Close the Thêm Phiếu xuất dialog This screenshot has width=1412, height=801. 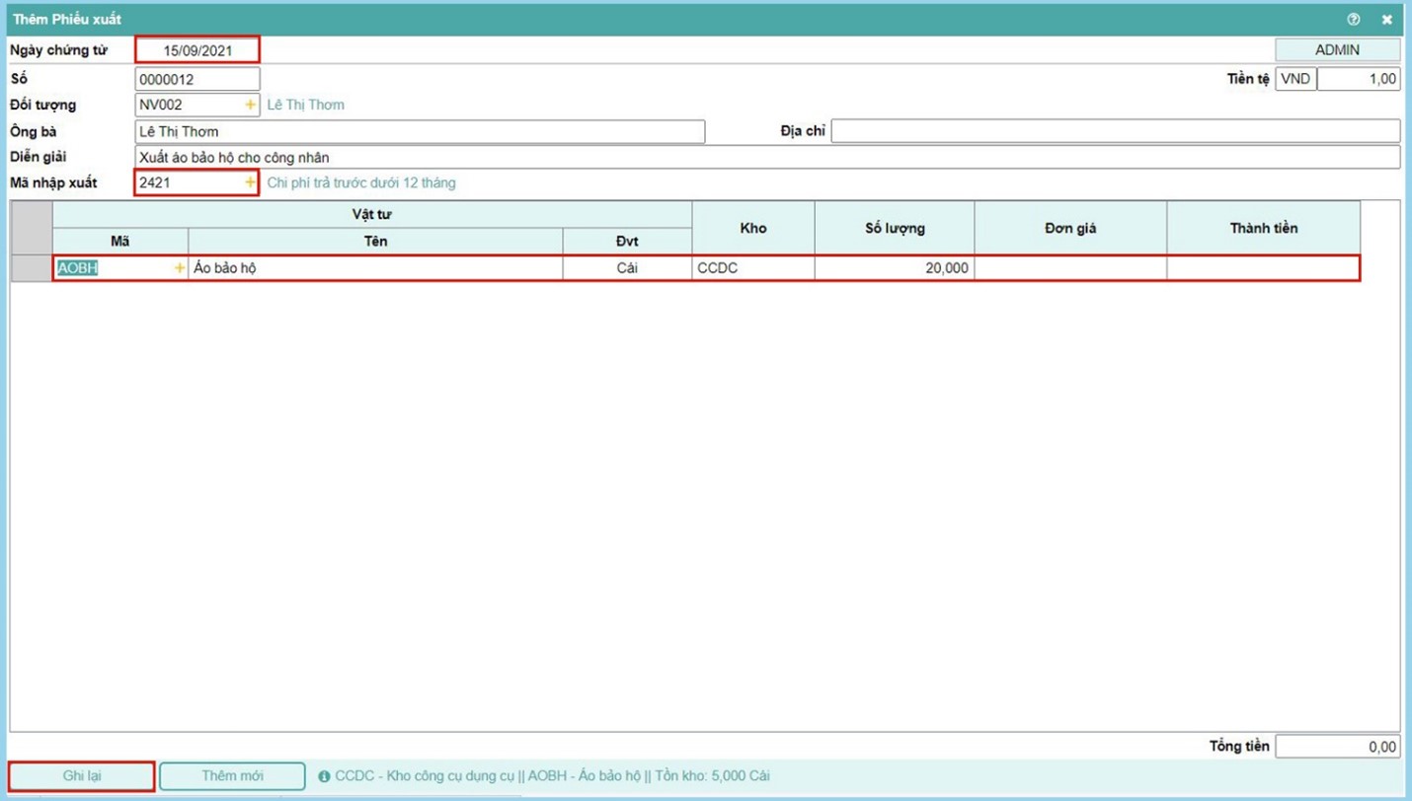[1386, 19]
